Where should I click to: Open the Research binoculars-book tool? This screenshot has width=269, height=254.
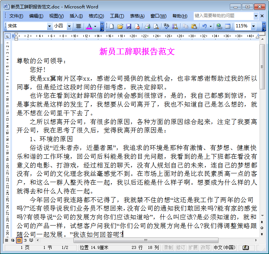click(175, 26)
